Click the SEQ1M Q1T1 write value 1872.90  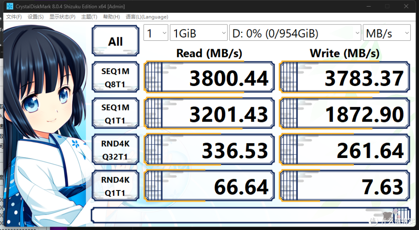[x=345, y=113]
